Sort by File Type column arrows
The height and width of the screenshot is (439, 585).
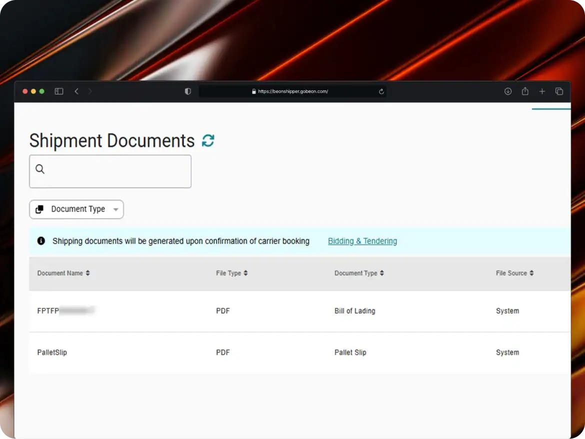point(245,273)
